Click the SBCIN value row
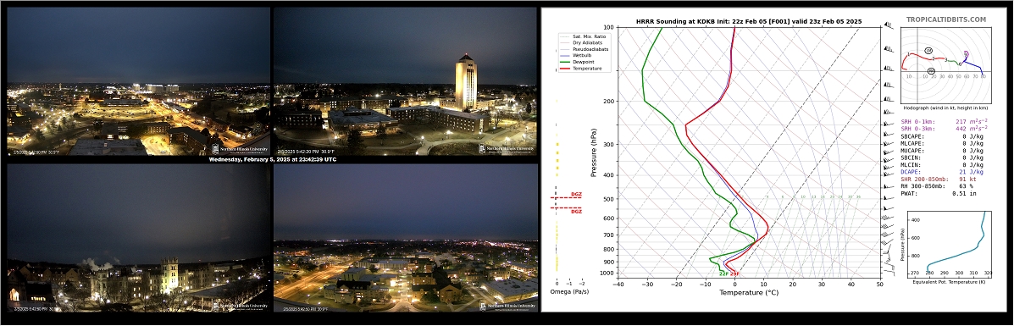This screenshot has height=326, width=1014. [x=942, y=157]
